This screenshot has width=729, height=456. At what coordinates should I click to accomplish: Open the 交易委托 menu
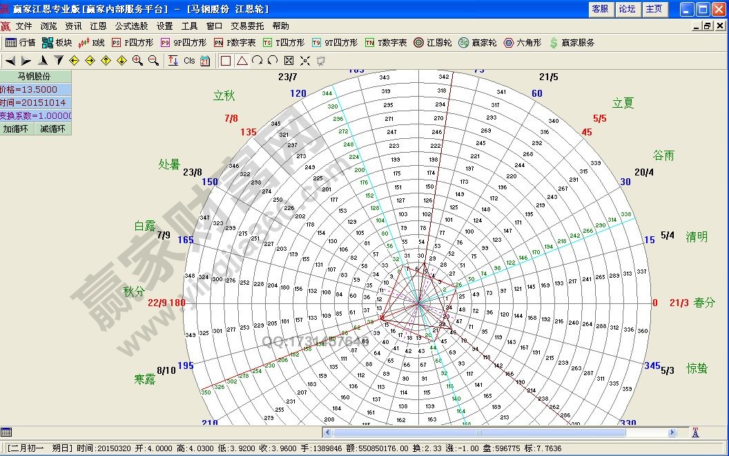(x=247, y=26)
